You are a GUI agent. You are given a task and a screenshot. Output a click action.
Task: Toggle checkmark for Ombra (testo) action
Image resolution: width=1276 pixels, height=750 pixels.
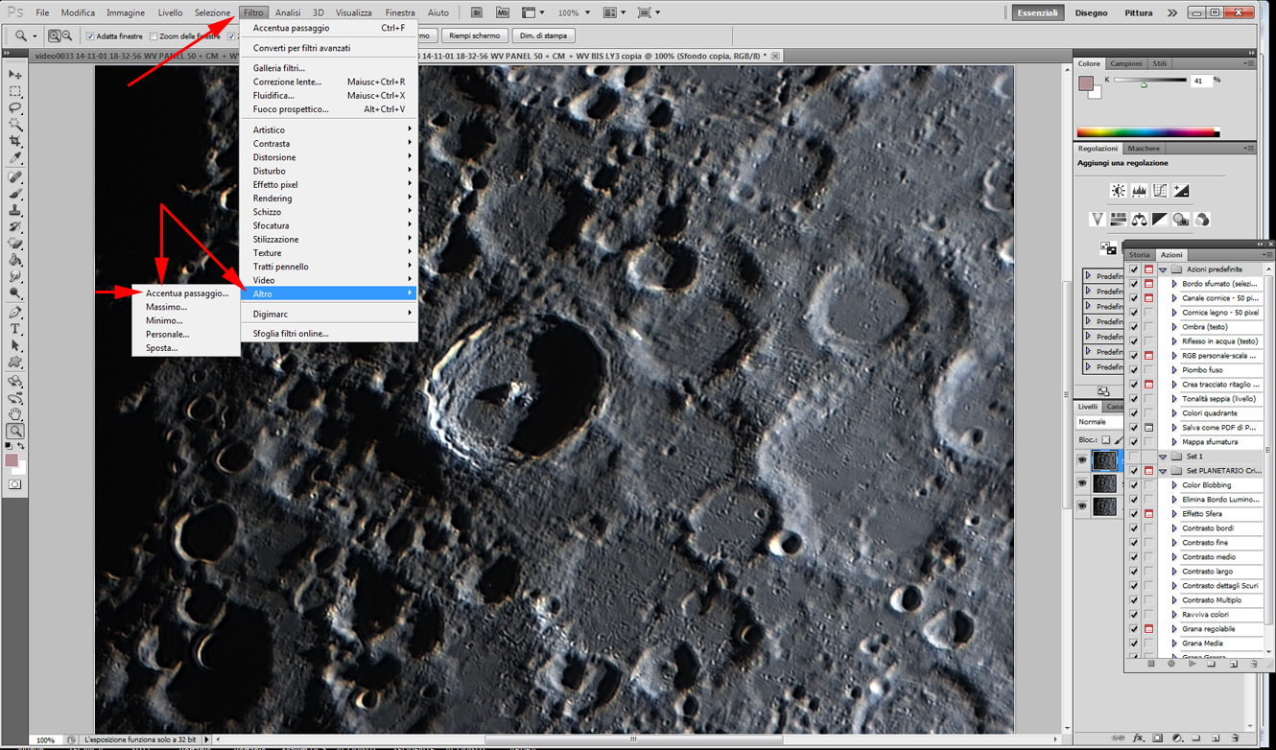tap(1134, 327)
